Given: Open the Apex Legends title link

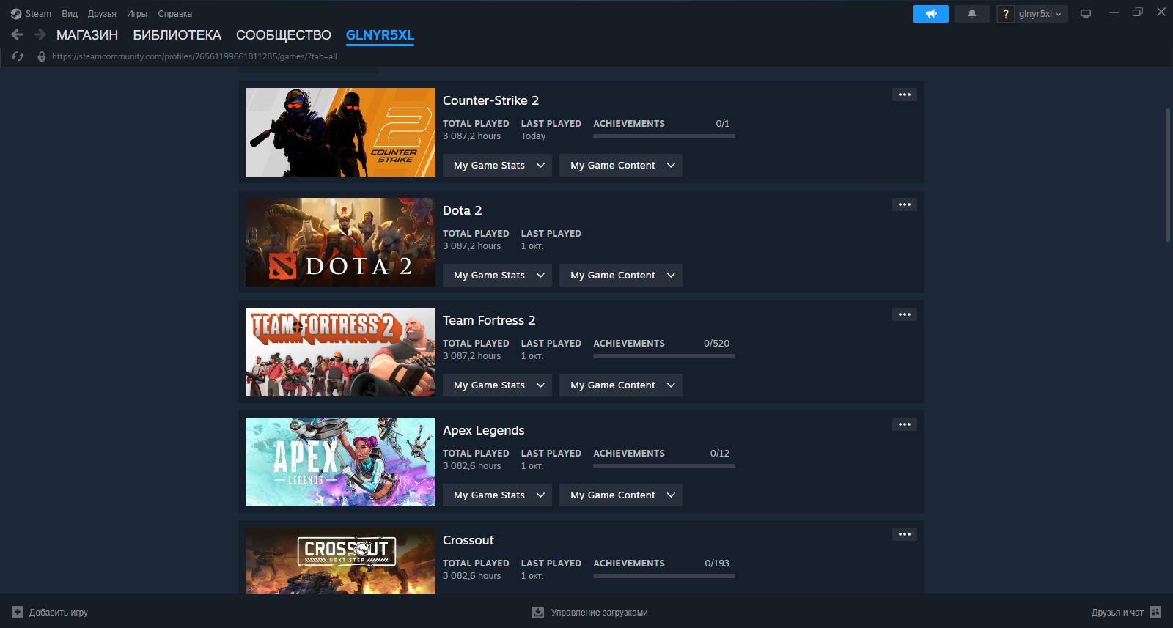Looking at the screenshot, I should tap(483, 430).
